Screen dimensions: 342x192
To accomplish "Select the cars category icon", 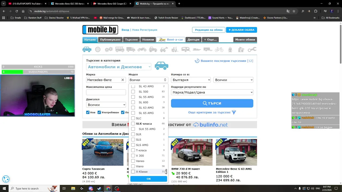I will 87,49.
